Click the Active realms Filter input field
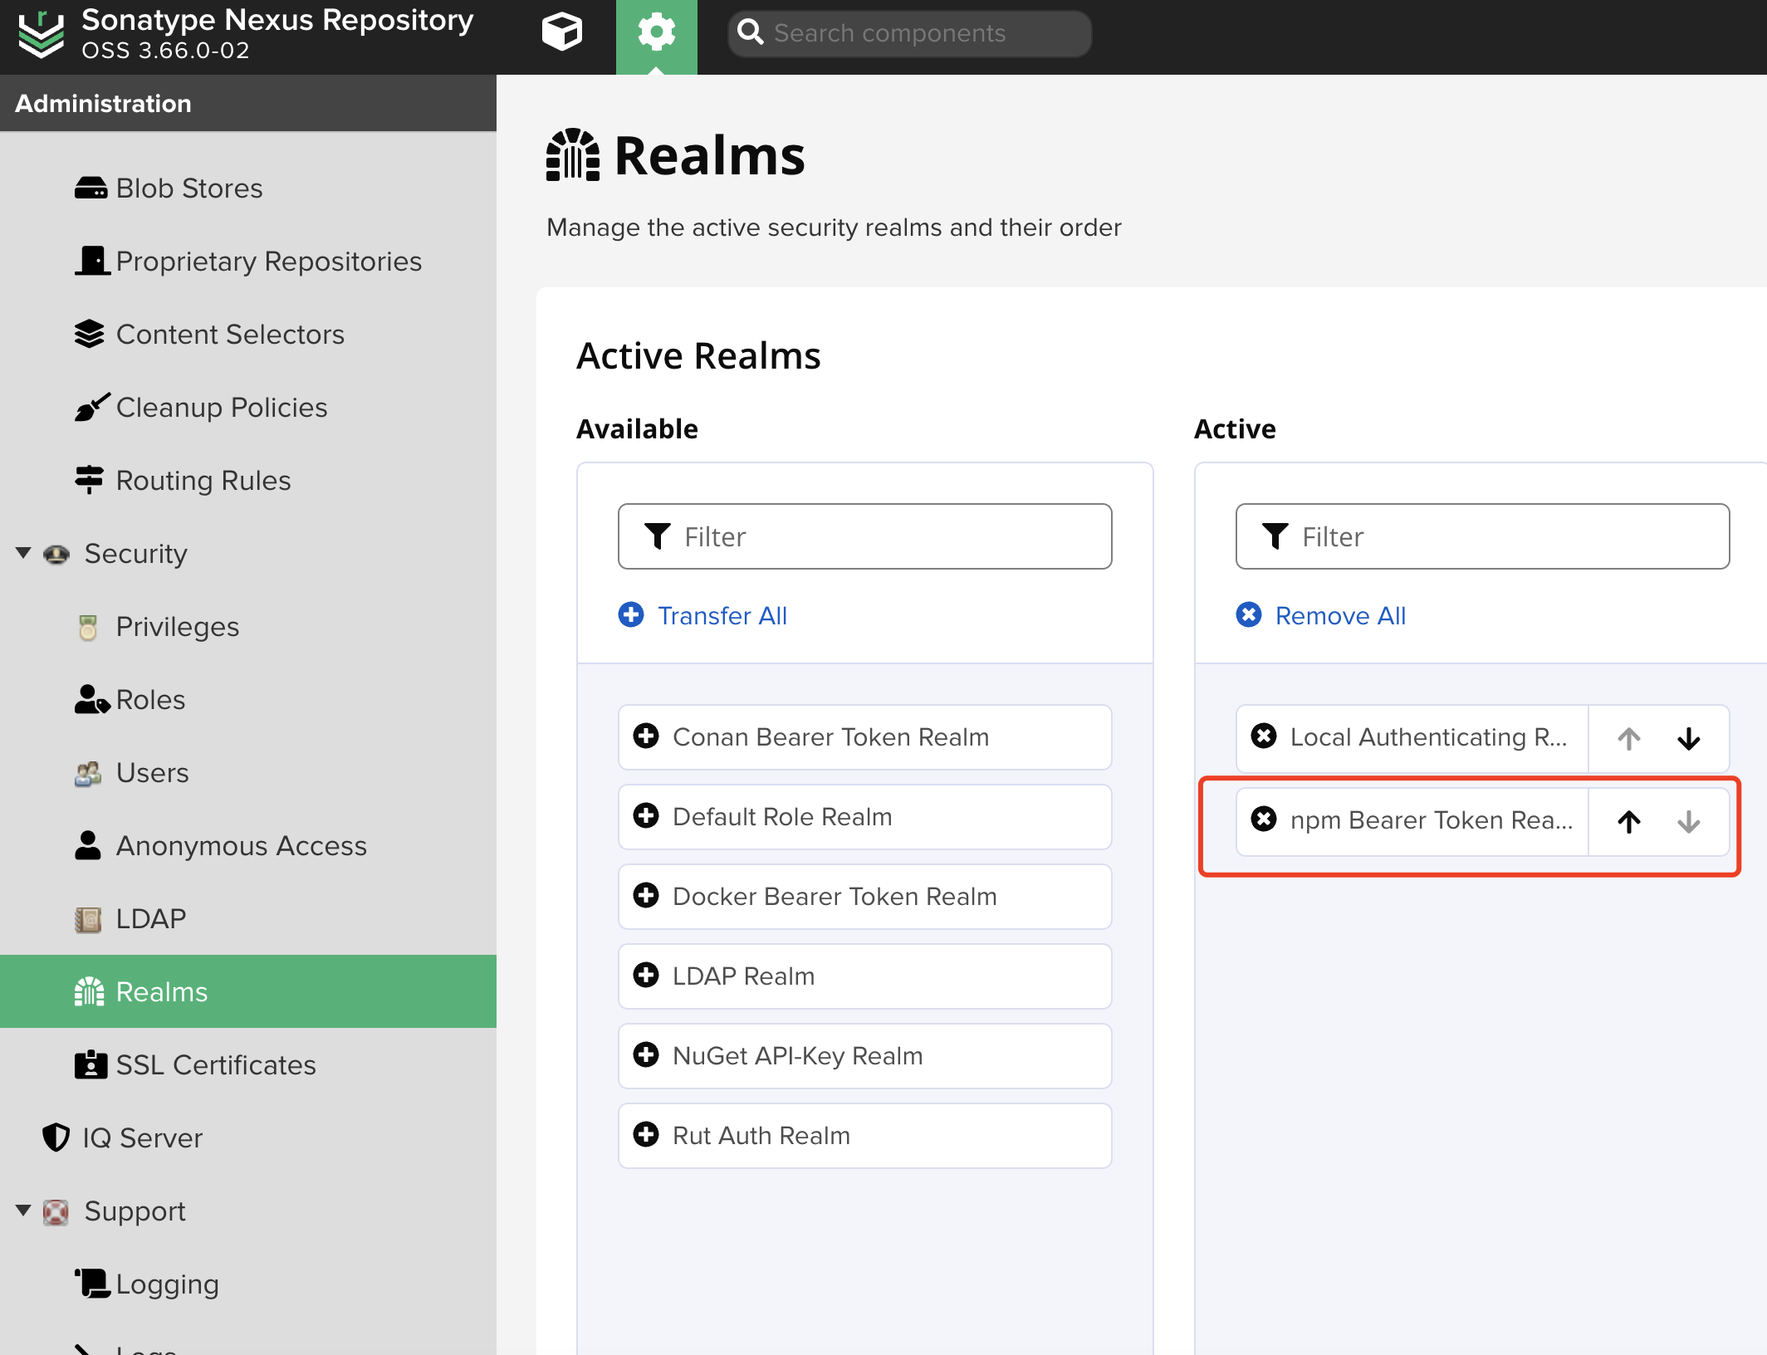Screen dimensions: 1767x1355 pyautogui.click(x=1482, y=538)
